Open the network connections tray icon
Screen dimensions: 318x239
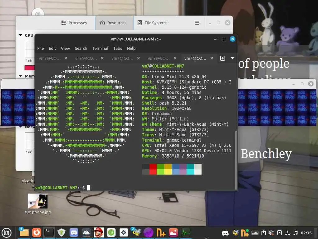(287, 233)
